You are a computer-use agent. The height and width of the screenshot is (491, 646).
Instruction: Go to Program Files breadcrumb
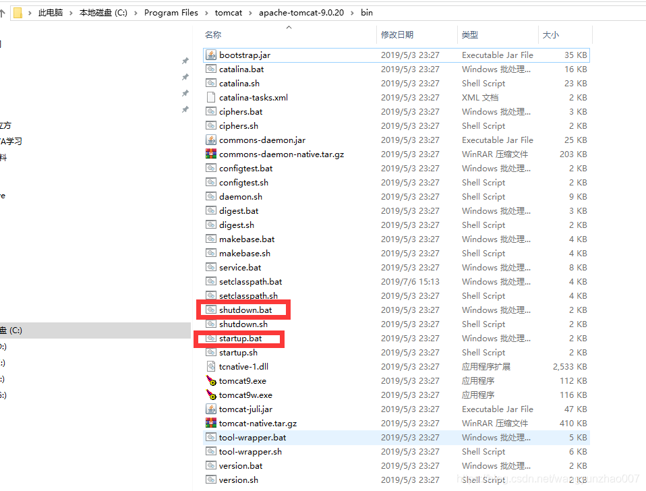[x=171, y=13]
